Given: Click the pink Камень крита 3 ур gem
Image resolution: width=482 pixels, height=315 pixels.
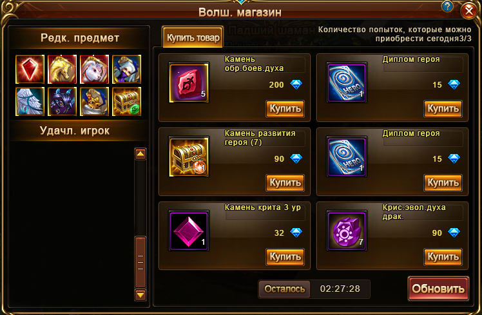Looking at the screenshot, I should click(x=189, y=231).
